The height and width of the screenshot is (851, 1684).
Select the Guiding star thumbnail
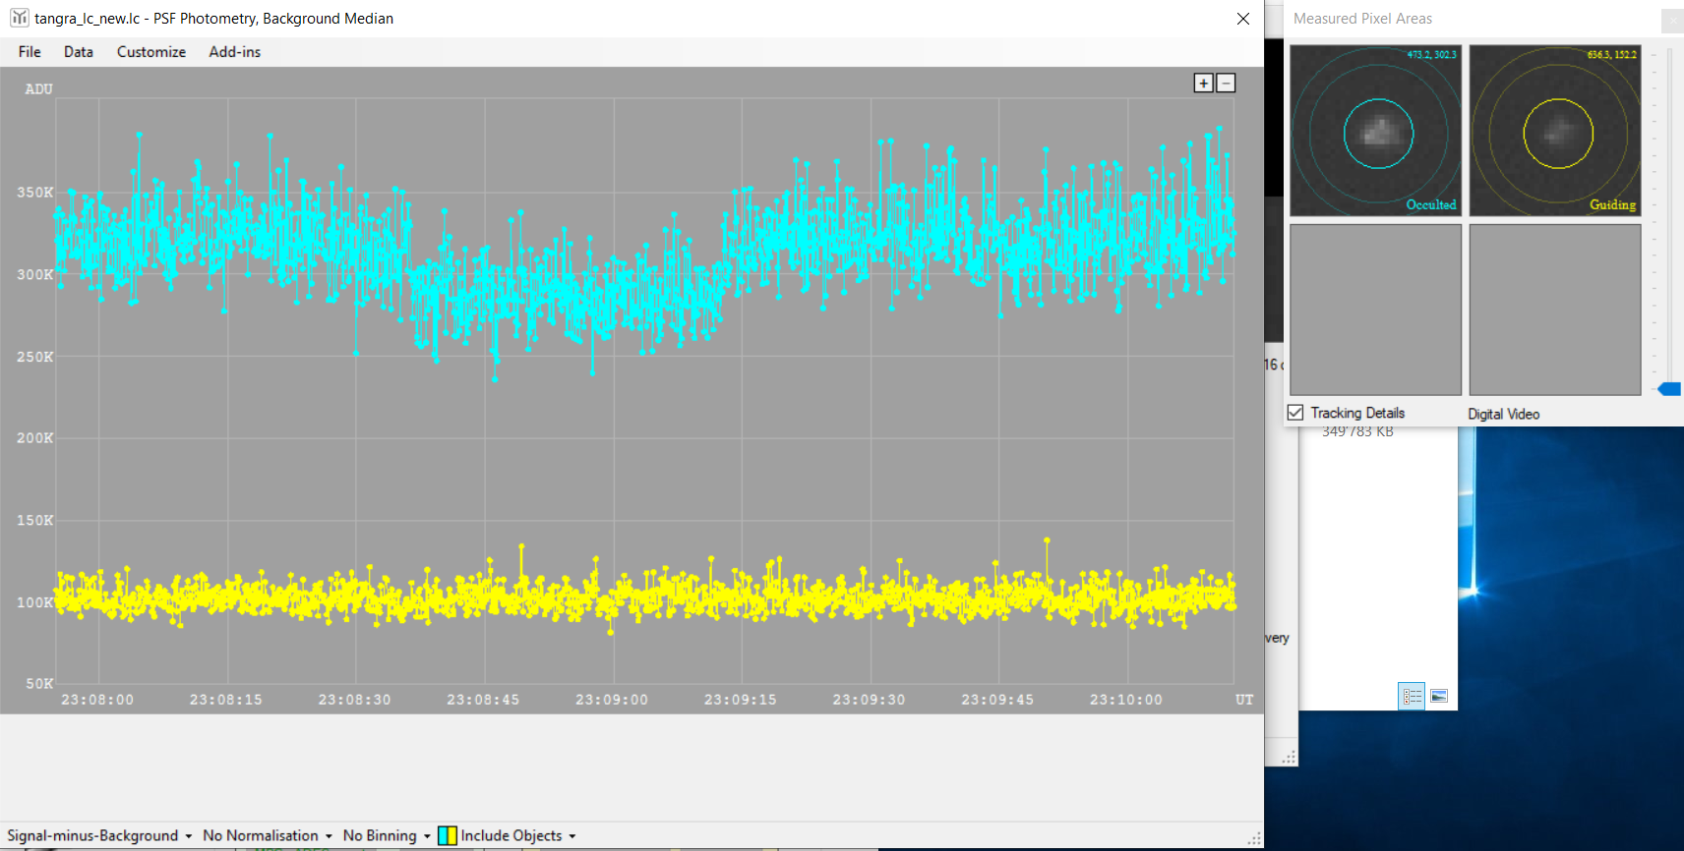click(x=1555, y=131)
